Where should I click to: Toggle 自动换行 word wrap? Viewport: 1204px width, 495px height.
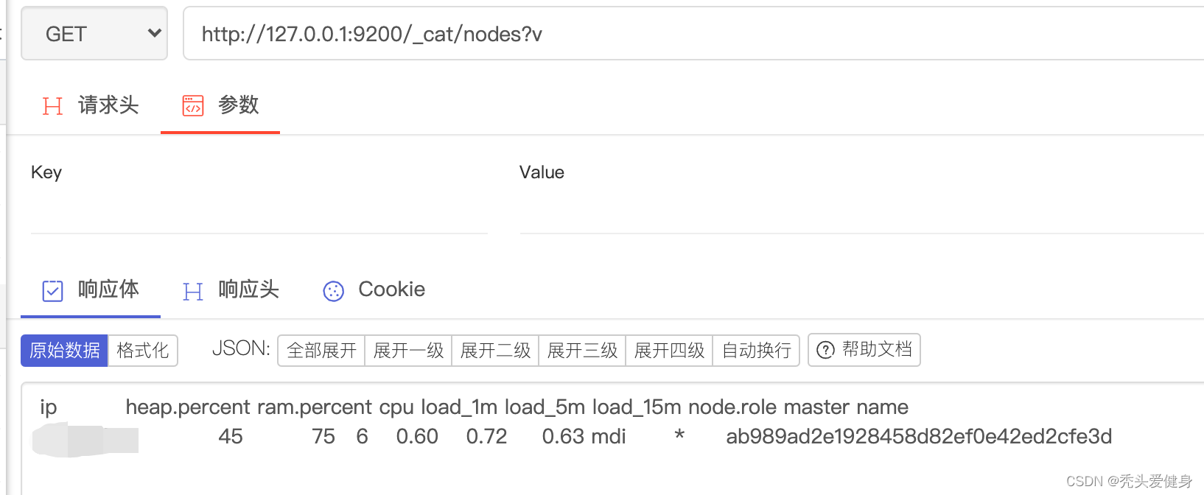756,350
